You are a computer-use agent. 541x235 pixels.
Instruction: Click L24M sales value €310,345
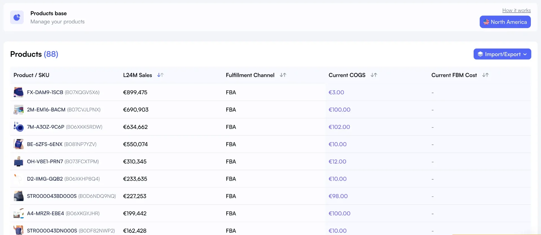coord(135,162)
